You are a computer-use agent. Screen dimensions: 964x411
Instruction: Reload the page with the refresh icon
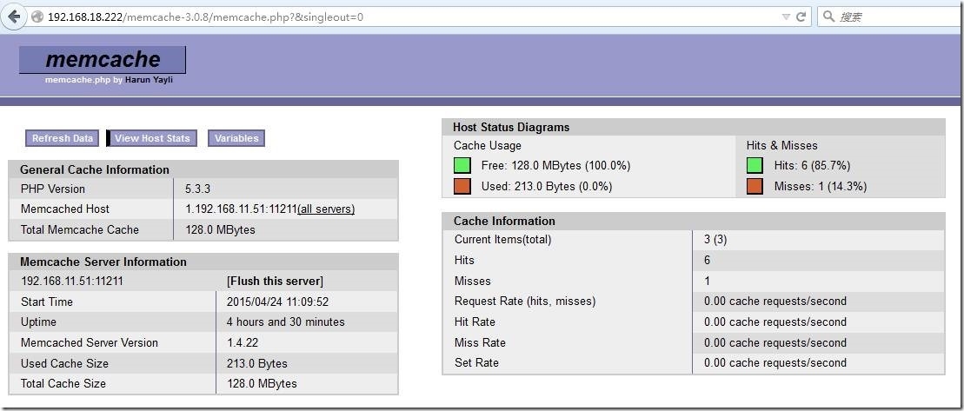pyautogui.click(x=801, y=17)
